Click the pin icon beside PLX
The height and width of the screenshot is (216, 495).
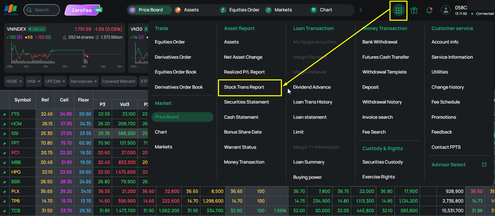[x=5, y=192]
